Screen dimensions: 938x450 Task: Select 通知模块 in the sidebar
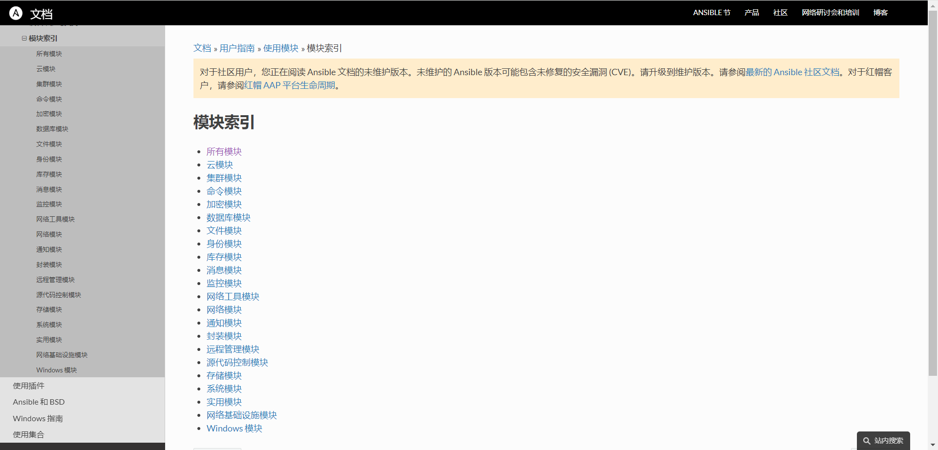(49, 249)
